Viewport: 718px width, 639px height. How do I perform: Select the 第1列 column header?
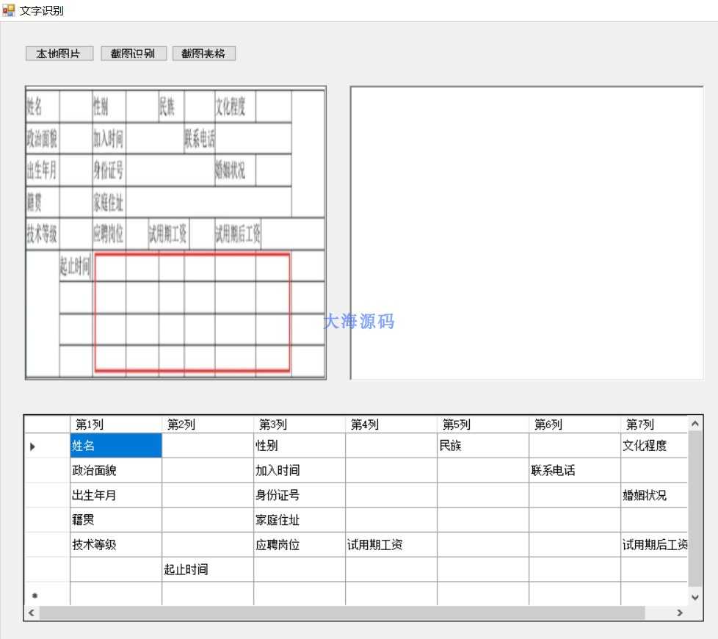(x=116, y=425)
